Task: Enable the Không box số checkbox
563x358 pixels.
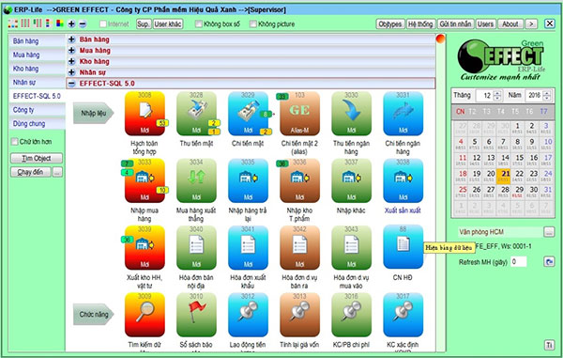Action: [x=199, y=24]
